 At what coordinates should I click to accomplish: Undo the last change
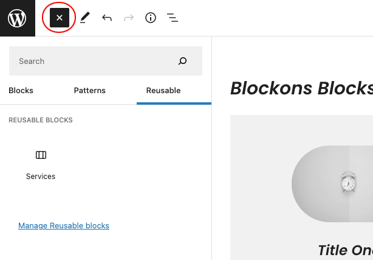[x=107, y=18]
